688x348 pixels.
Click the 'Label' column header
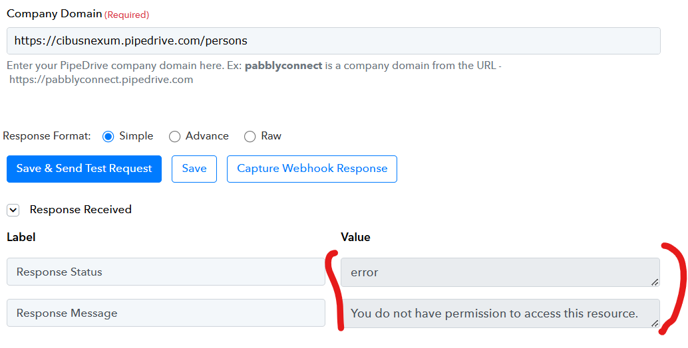(x=21, y=237)
